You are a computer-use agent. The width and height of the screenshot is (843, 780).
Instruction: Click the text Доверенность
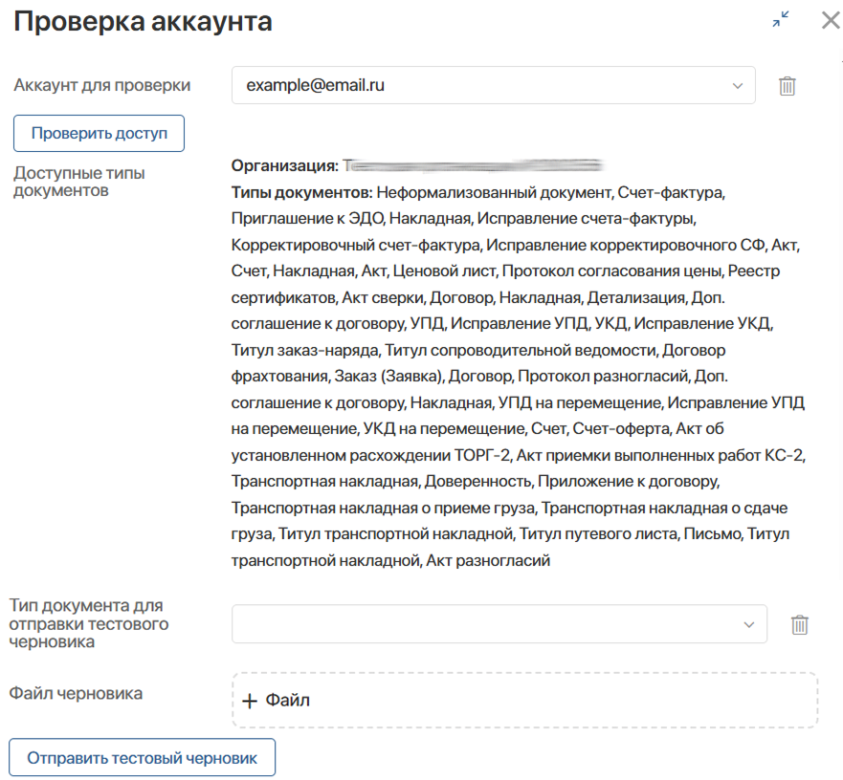[x=478, y=482]
